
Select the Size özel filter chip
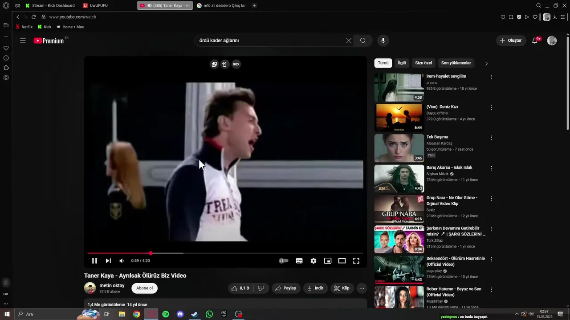[423, 63]
